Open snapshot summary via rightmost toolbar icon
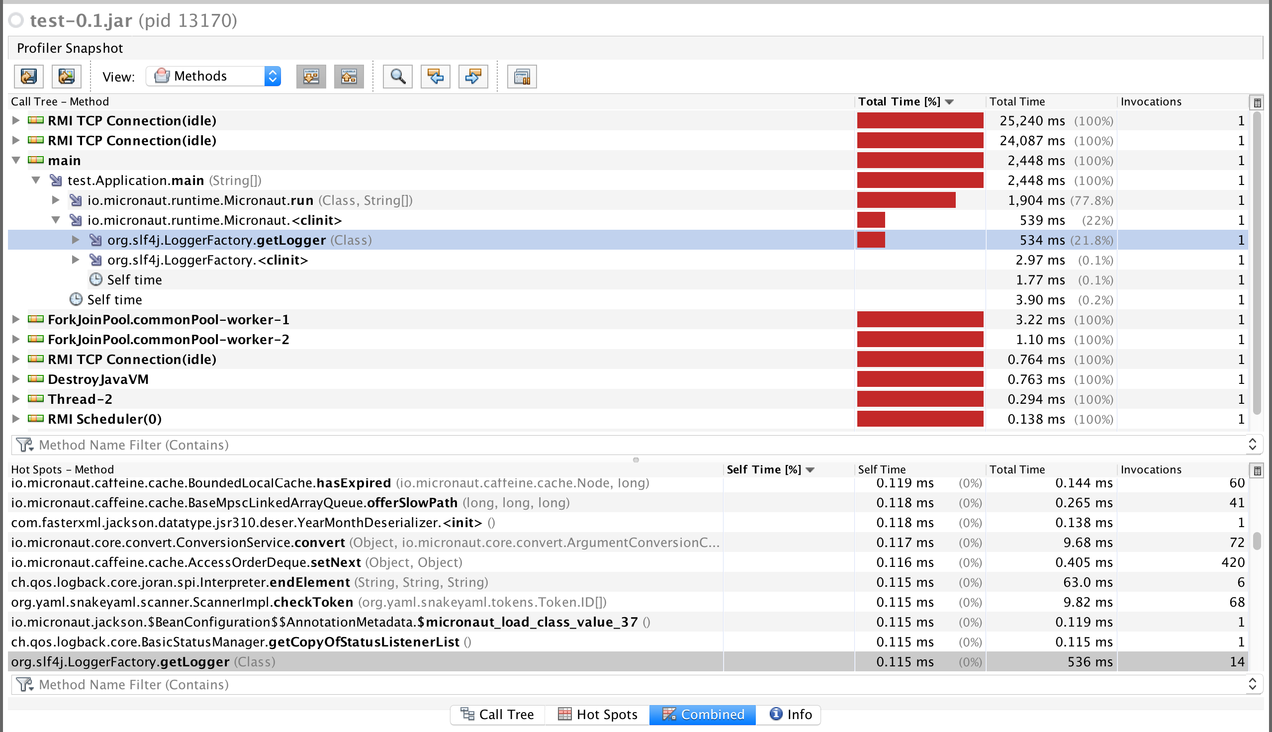Image resolution: width=1272 pixels, height=732 pixels. pyautogui.click(x=522, y=76)
